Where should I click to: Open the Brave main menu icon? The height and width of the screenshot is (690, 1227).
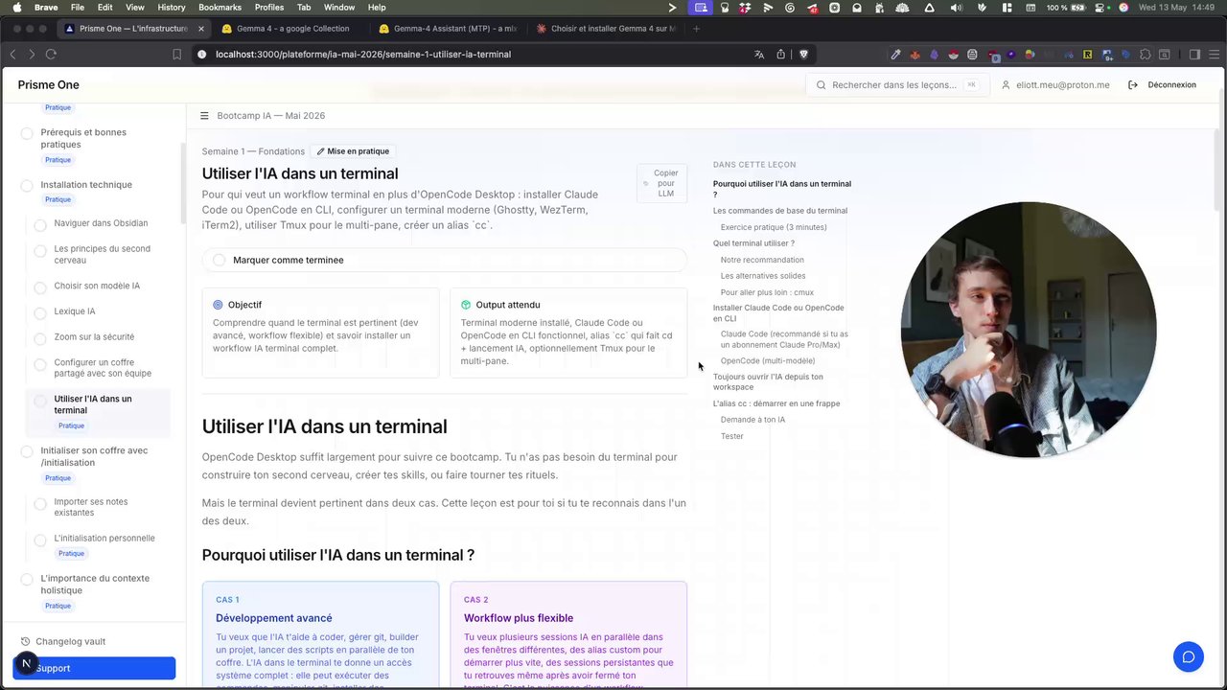(x=1214, y=55)
